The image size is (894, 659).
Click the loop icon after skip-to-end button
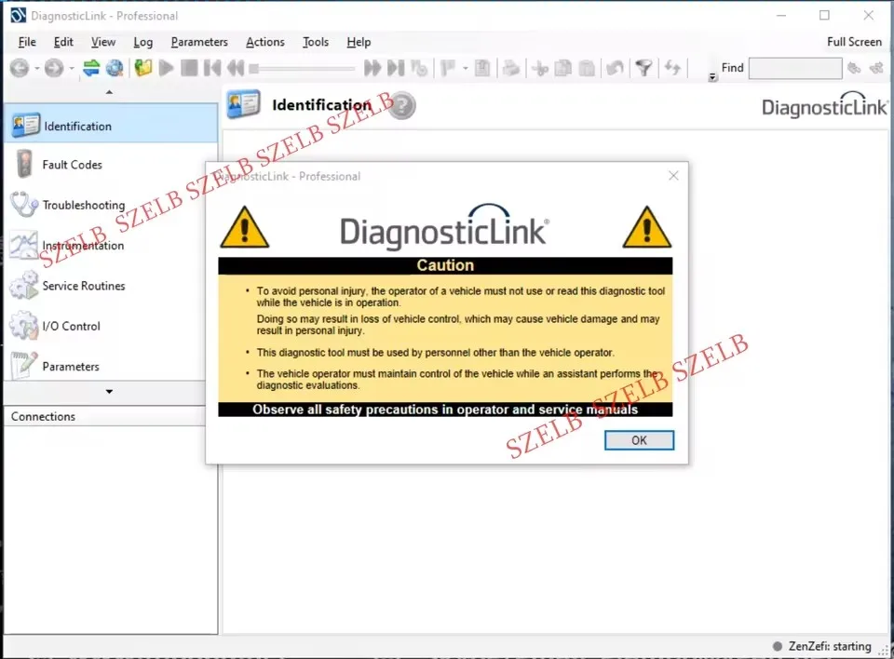pos(419,68)
